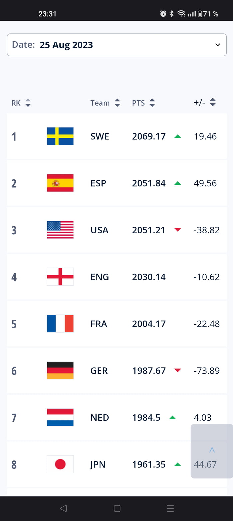Click the green trend arrow next to JPN points

(x=178, y=464)
